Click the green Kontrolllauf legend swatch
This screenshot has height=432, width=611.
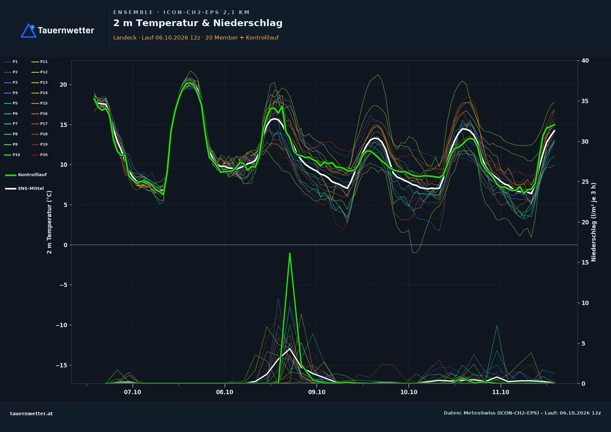(11, 175)
